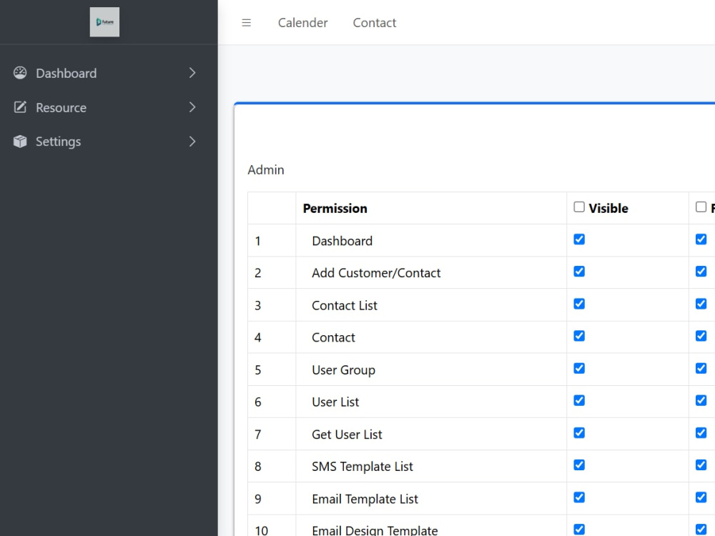
Task: Click row number 7 cell
Action: click(272, 434)
